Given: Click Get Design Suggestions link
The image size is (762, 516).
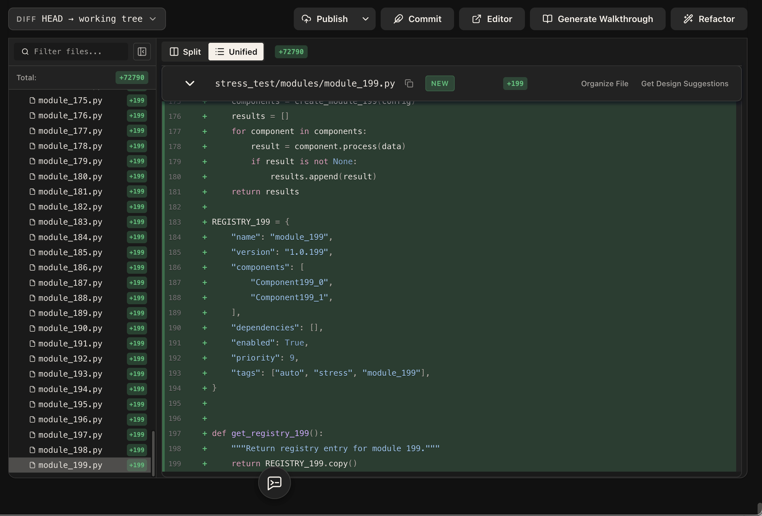Looking at the screenshot, I should pos(684,84).
